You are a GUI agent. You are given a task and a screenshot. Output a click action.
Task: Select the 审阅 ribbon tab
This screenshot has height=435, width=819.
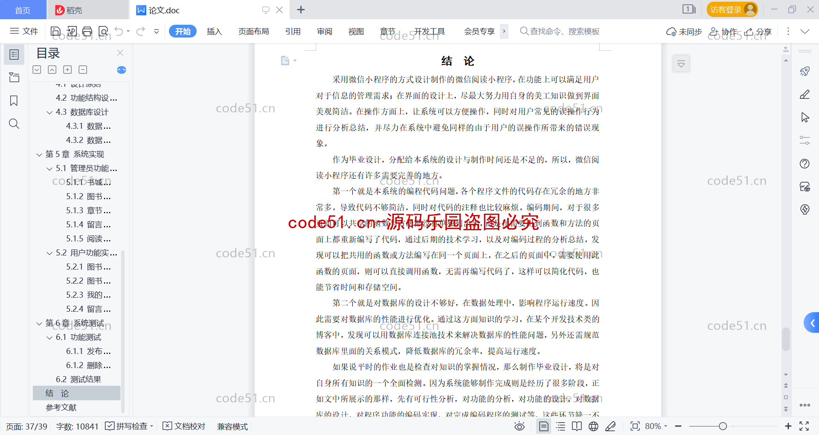click(x=325, y=31)
